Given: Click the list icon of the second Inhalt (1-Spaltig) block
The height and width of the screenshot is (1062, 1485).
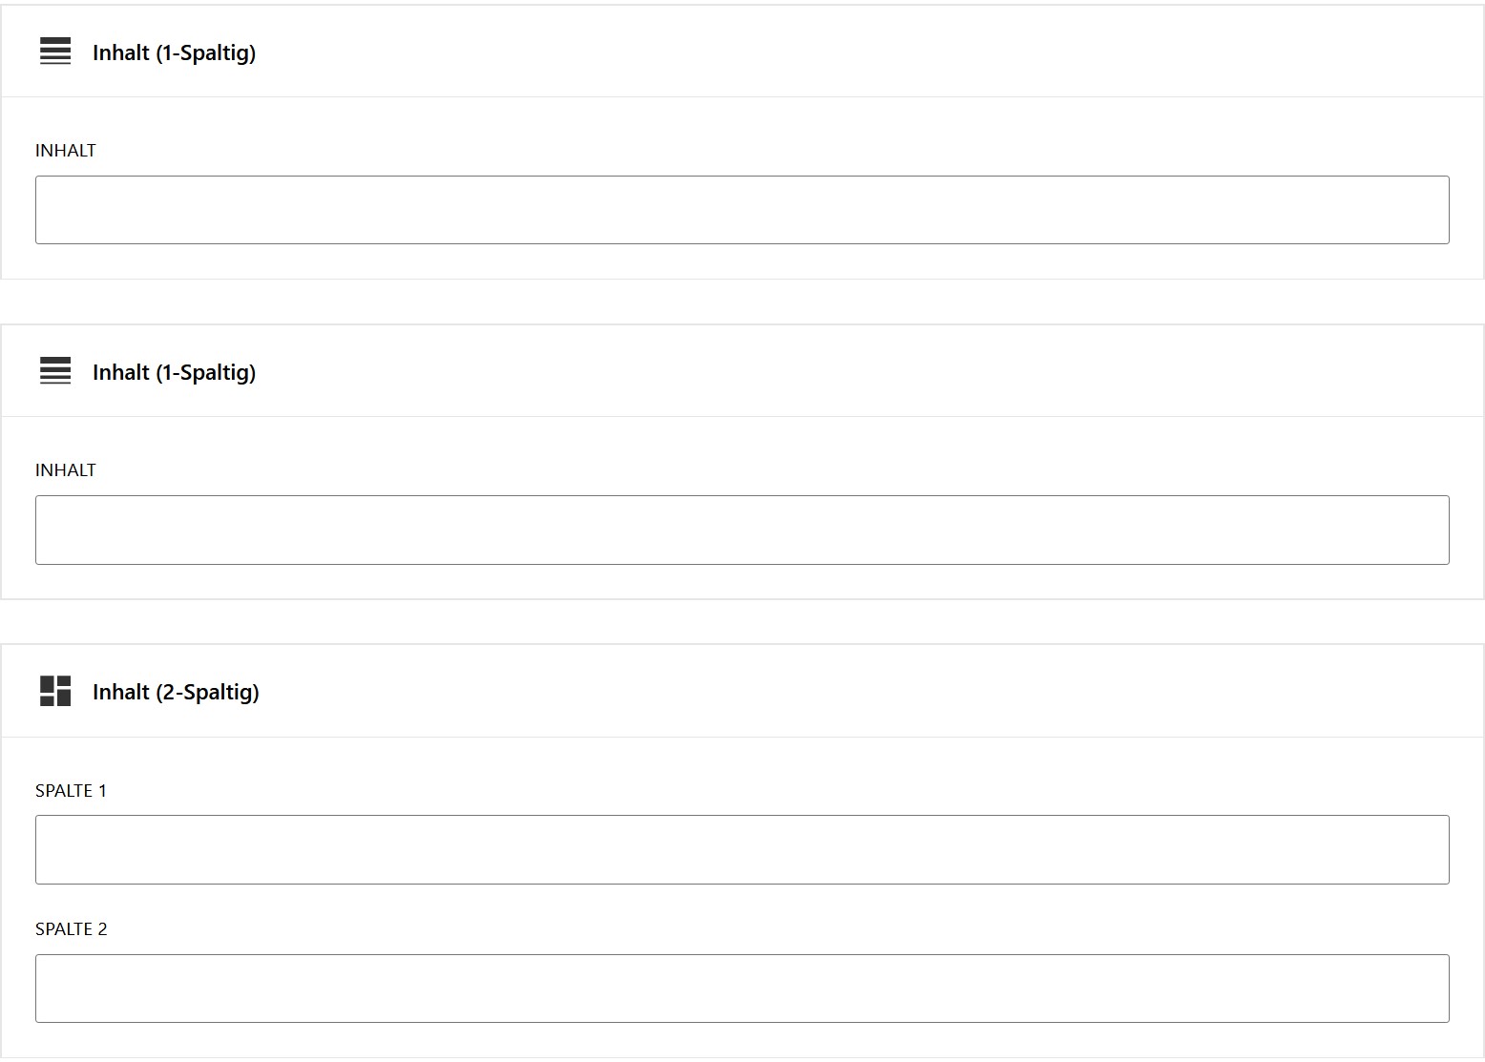Looking at the screenshot, I should 55,371.
